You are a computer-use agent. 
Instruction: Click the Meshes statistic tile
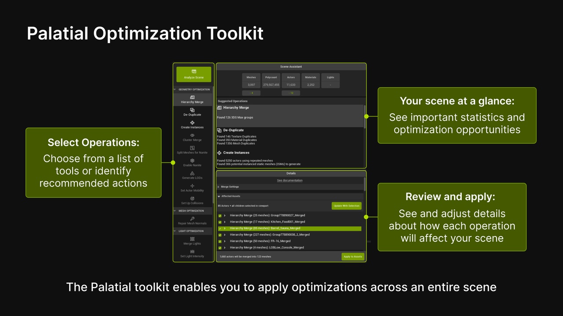tap(251, 81)
